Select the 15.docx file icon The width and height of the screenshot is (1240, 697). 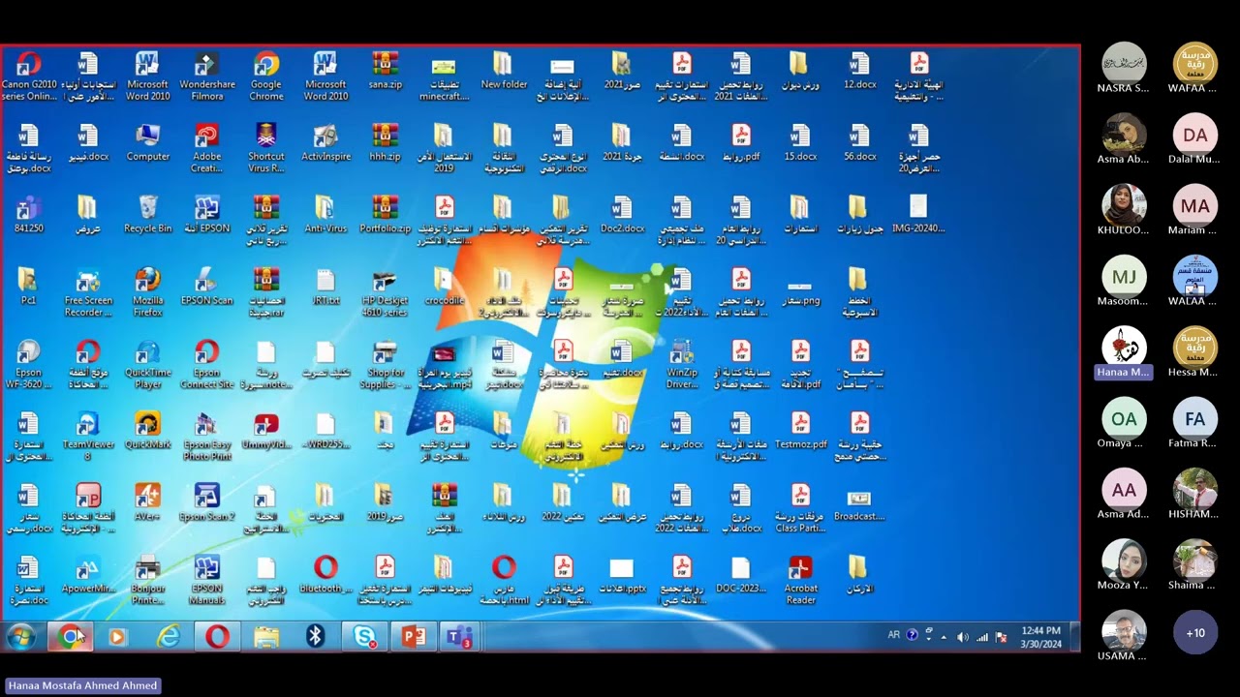pyautogui.click(x=800, y=142)
